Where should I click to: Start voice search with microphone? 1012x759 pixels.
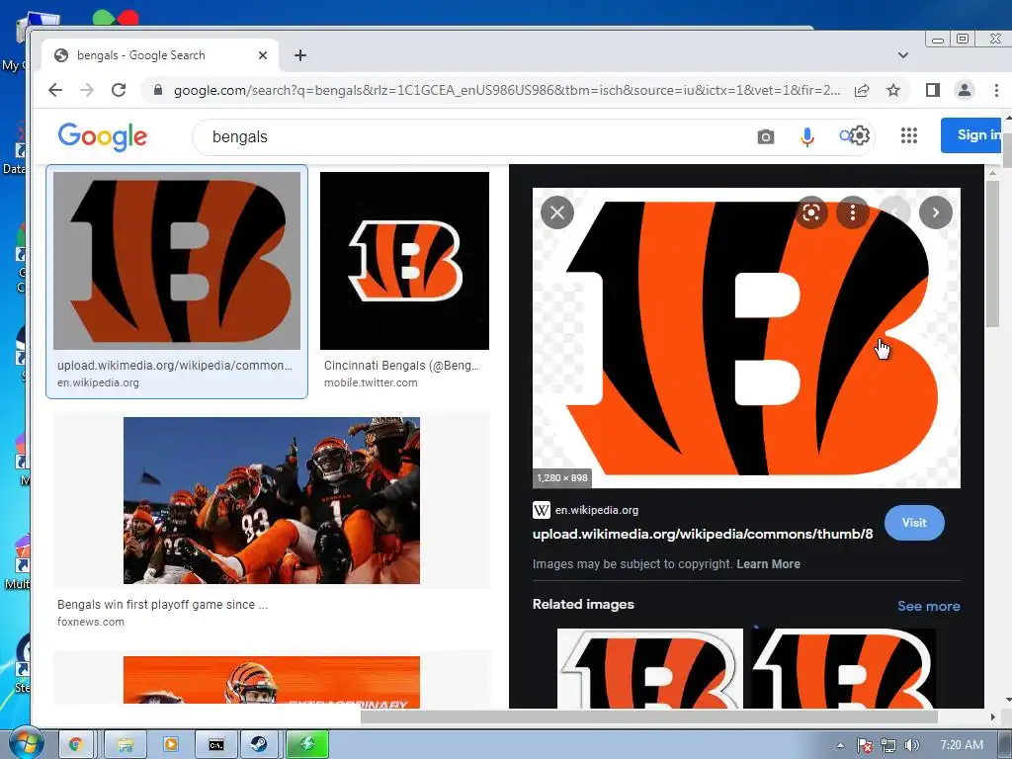pos(806,136)
